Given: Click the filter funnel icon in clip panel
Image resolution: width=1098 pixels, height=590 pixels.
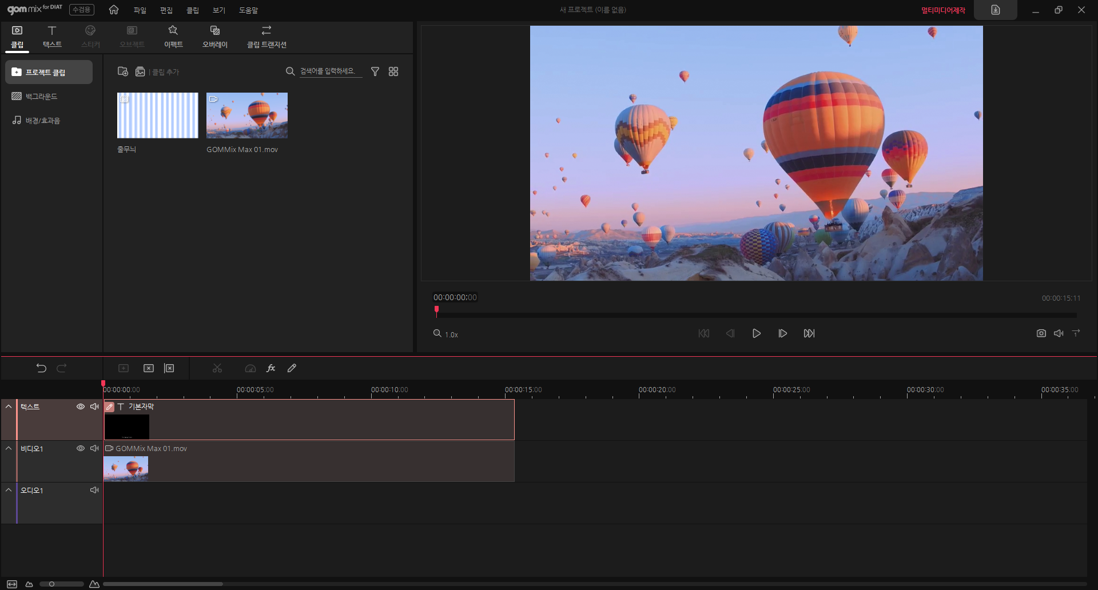Looking at the screenshot, I should [x=375, y=71].
